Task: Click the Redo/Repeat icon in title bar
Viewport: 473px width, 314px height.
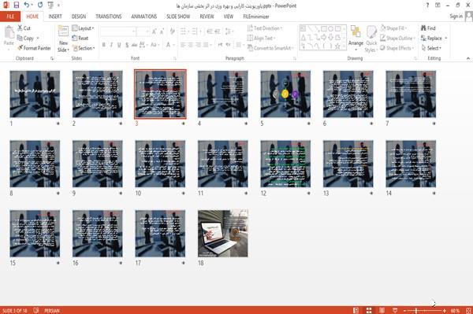Action: pyautogui.click(x=40, y=6)
